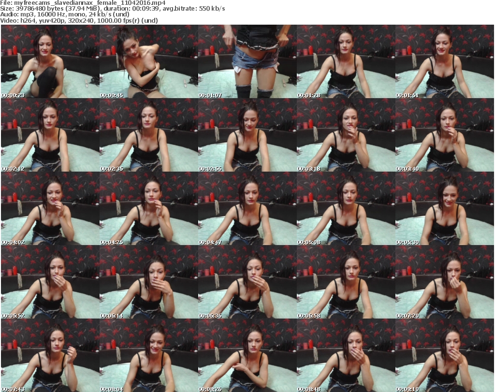
Task: Choose the frame stamped 00:04:25
Action: [149, 209]
